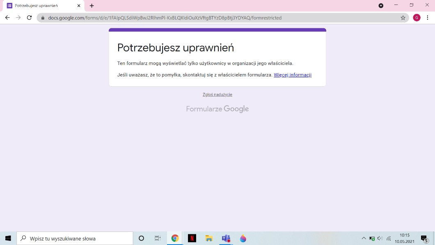Expand the hidden system tray icons chevron
The image size is (435, 245).
(x=364, y=238)
